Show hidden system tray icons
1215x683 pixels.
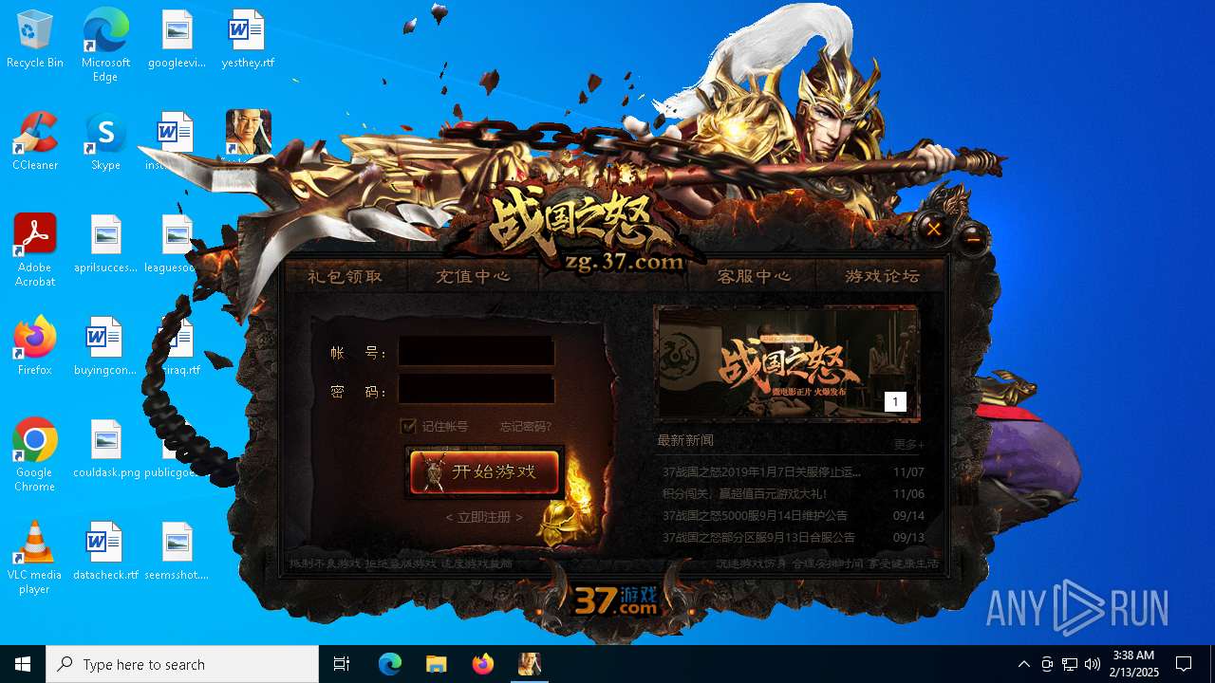pyautogui.click(x=1023, y=664)
